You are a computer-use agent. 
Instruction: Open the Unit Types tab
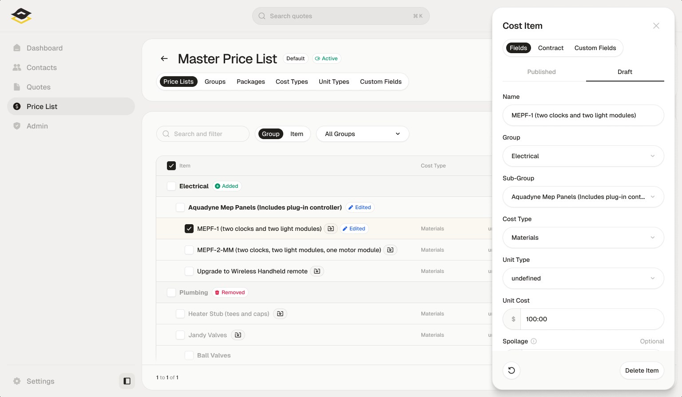click(334, 82)
